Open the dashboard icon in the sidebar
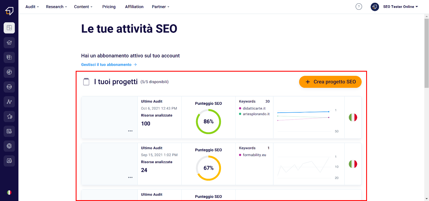Screen dimensions: 429x201 (x=9, y=28)
